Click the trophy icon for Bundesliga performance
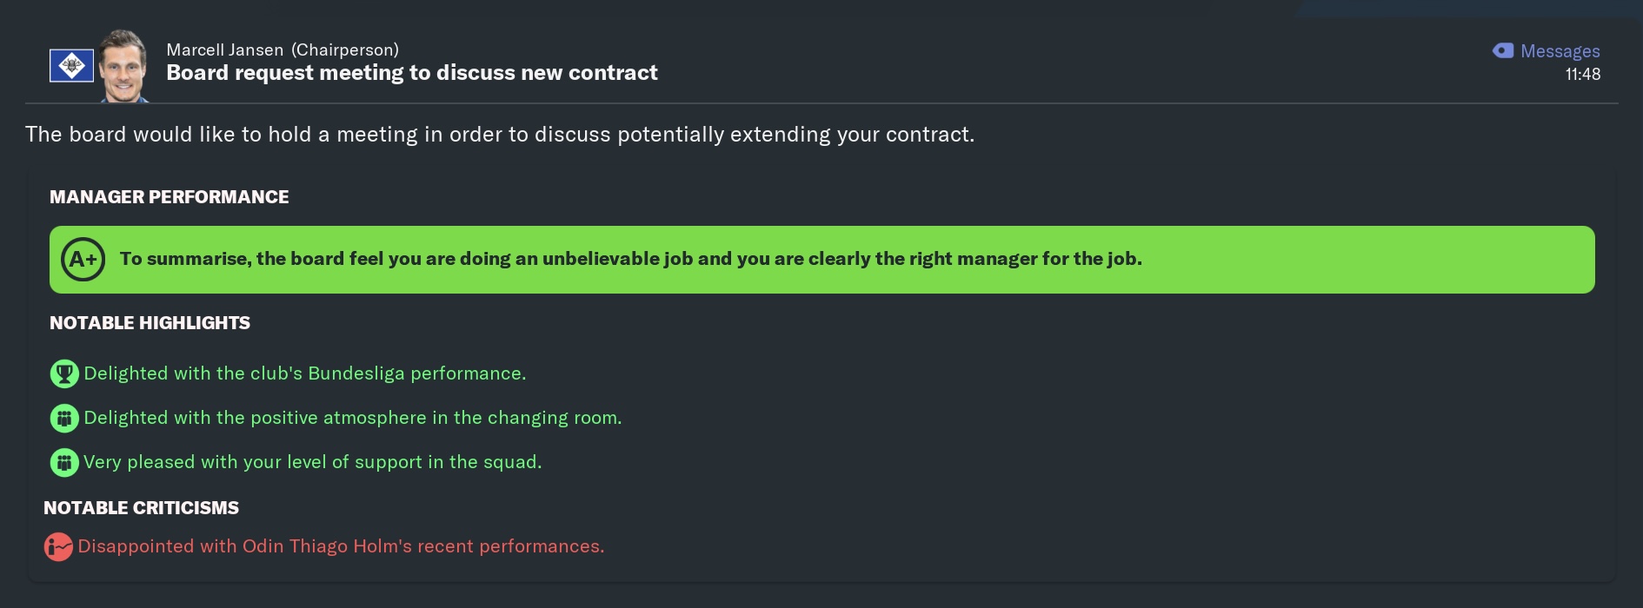 click(x=64, y=373)
